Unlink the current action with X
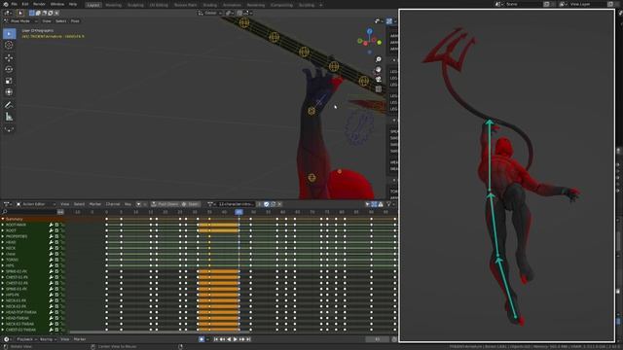623x350 pixels. pyautogui.click(x=279, y=204)
